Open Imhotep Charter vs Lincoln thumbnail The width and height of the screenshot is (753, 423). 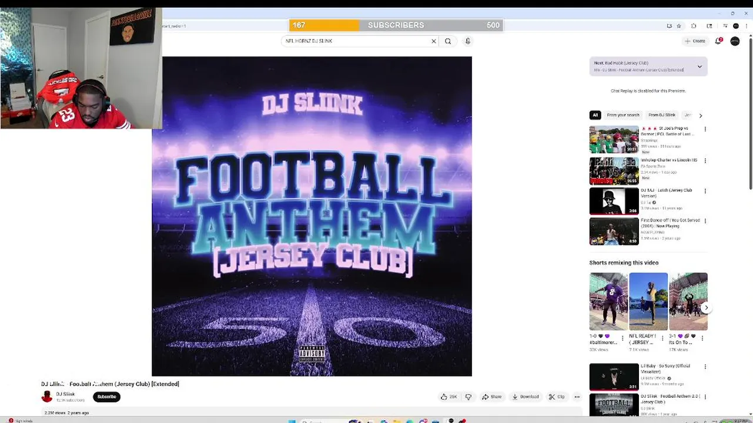tap(614, 171)
